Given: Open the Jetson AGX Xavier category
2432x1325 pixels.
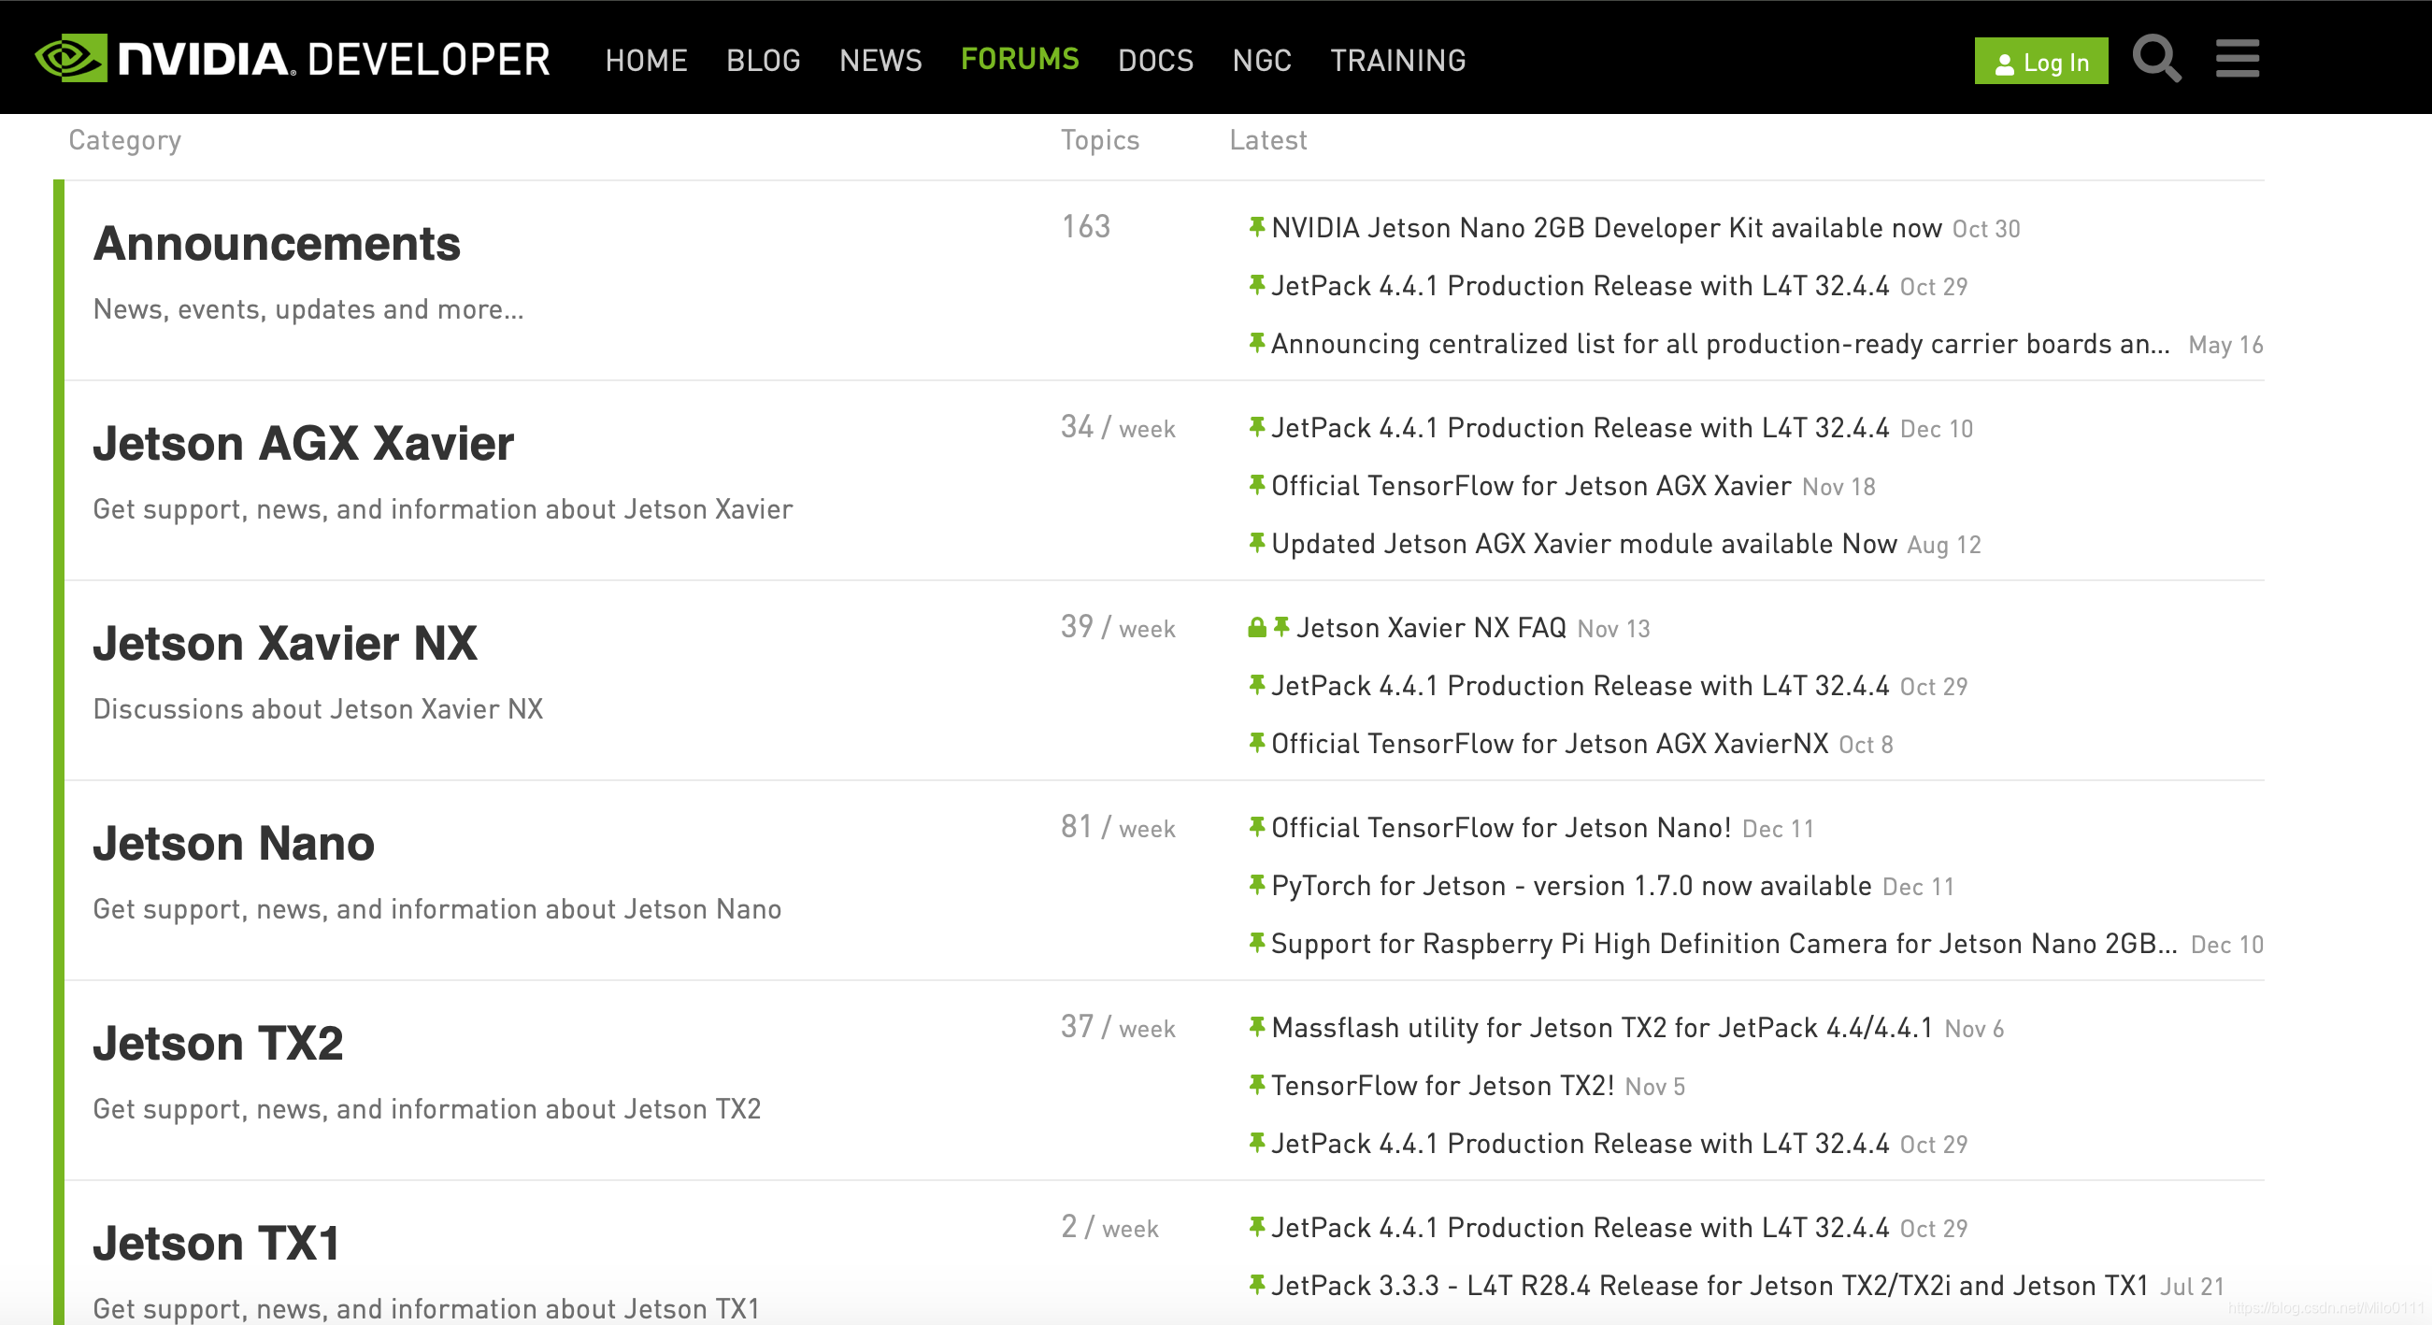Looking at the screenshot, I should pyautogui.click(x=303, y=444).
